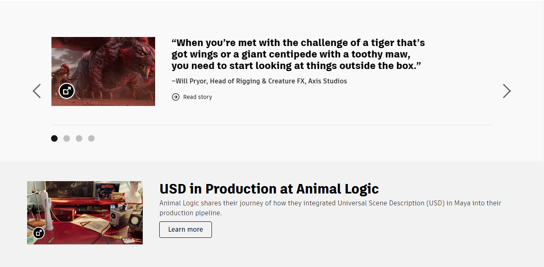
Task: Advance to the next carousel slide
Action: [x=507, y=91]
